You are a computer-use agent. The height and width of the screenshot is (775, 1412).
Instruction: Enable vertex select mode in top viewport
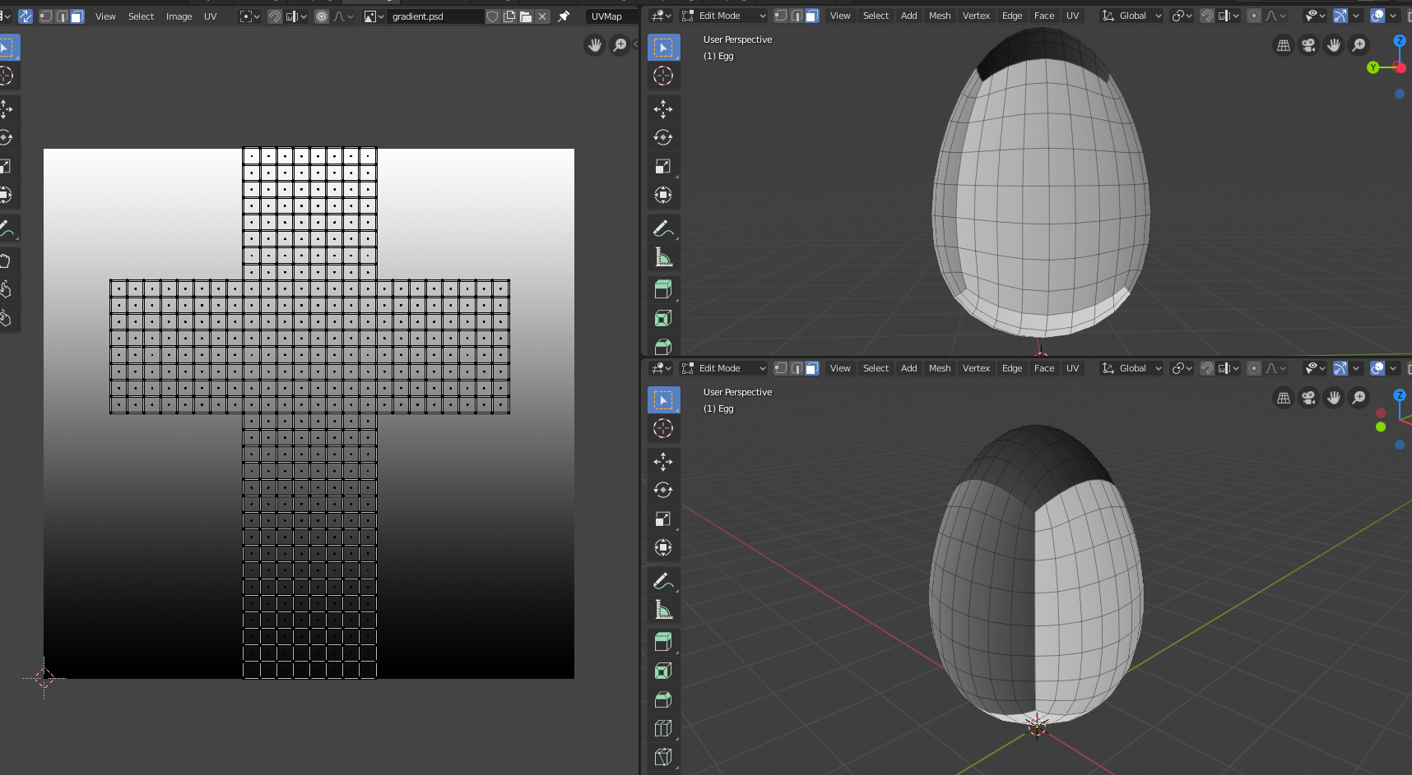click(x=781, y=16)
